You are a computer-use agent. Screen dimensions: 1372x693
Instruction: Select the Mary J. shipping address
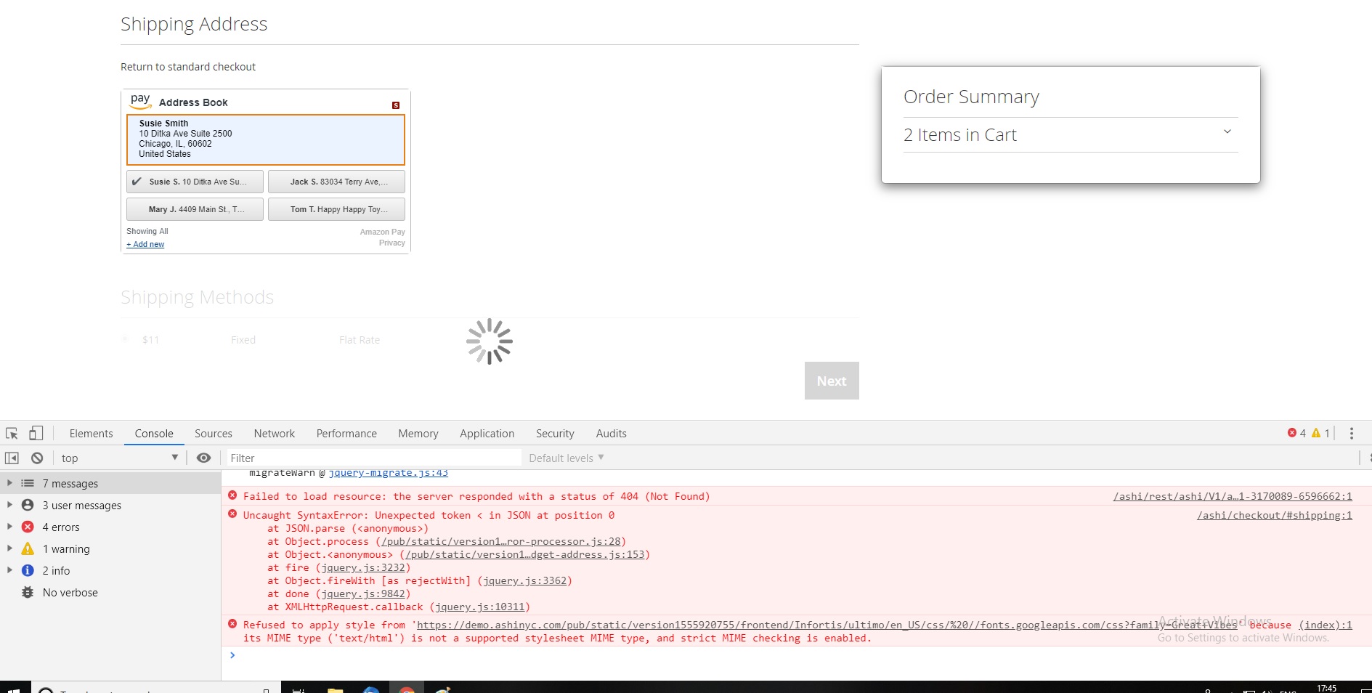(x=194, y=209)
